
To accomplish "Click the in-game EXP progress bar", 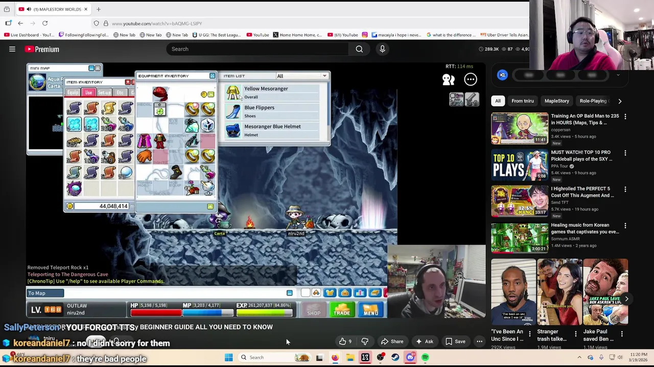I will point(264,312).
